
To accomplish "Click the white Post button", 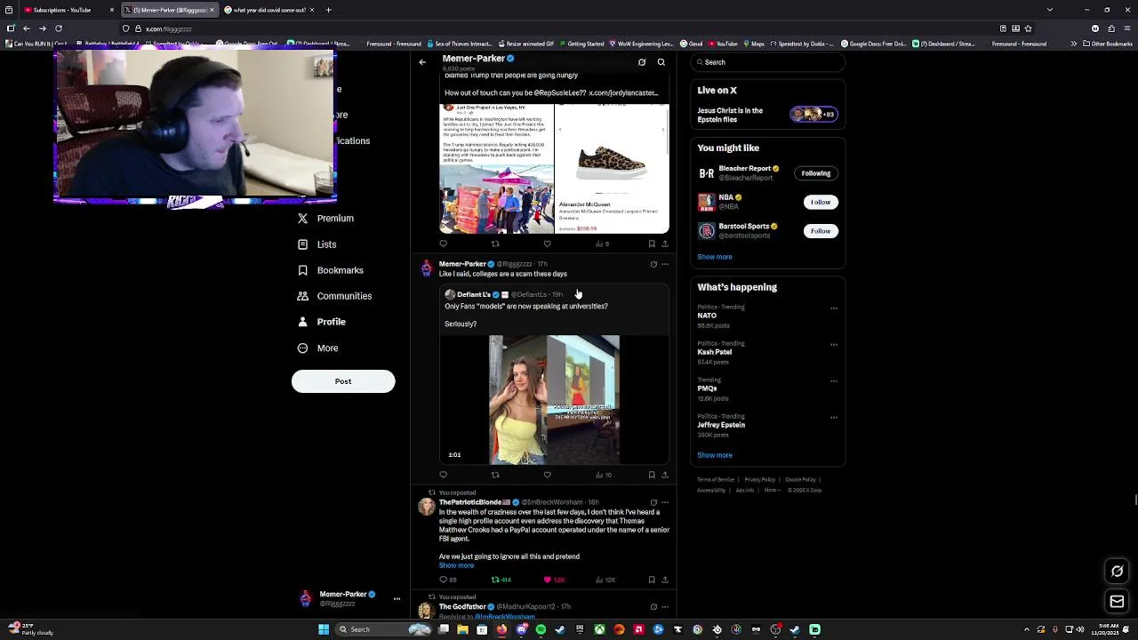I will point(343,381).
